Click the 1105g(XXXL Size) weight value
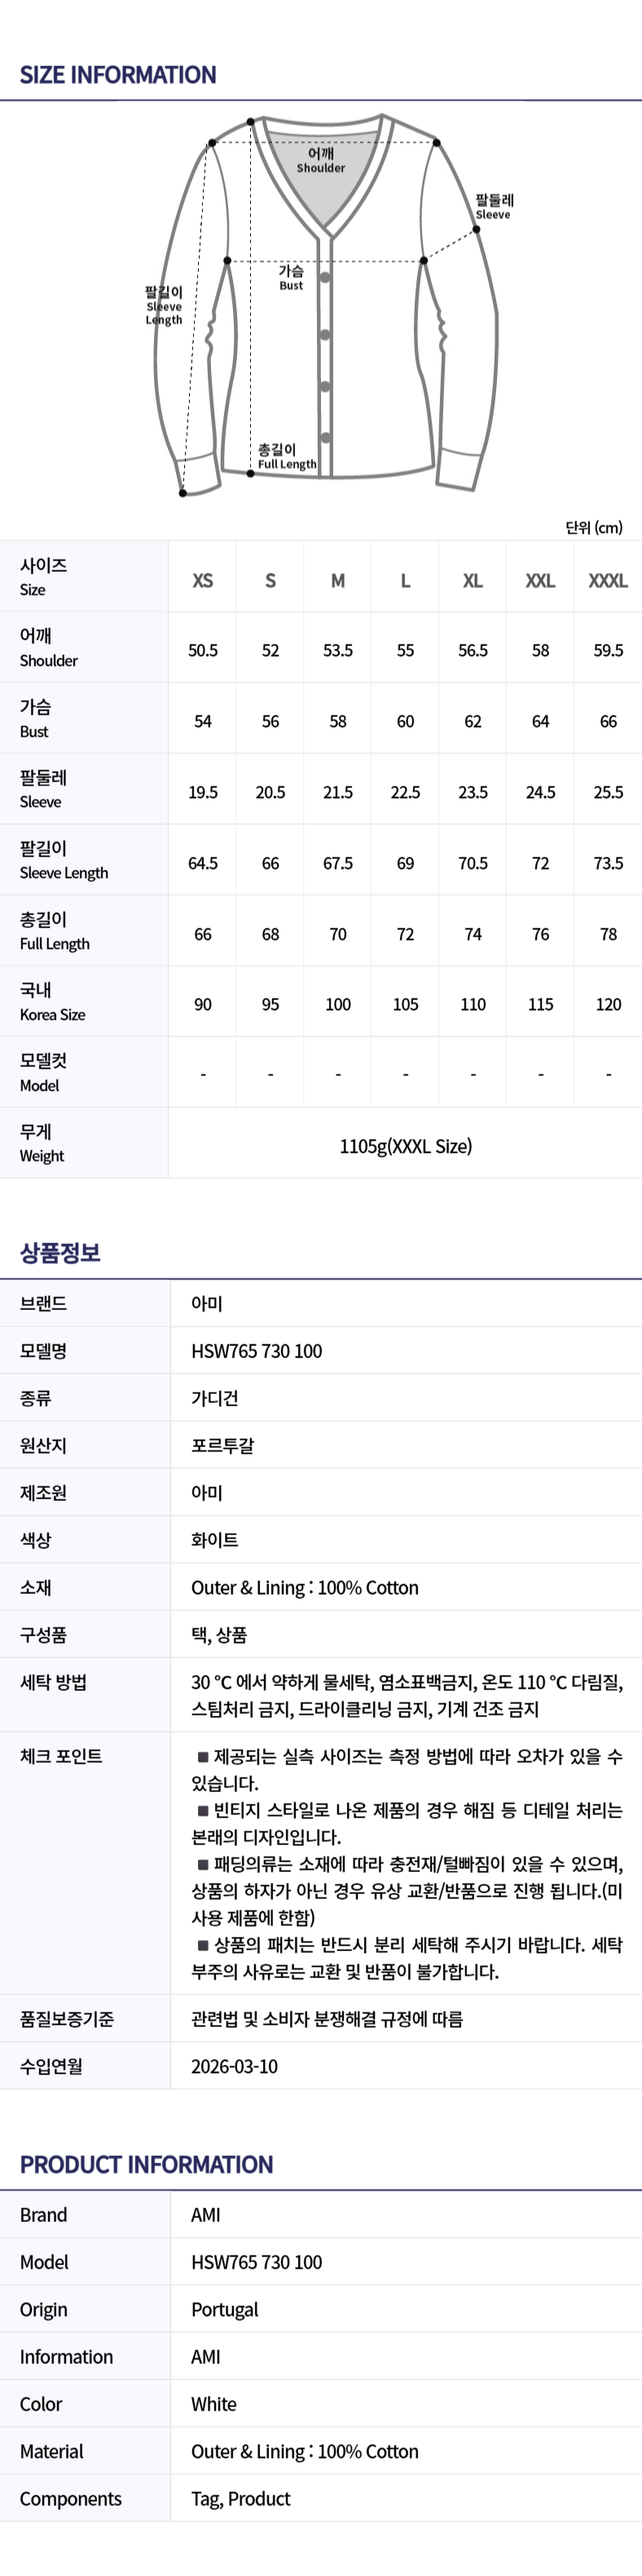The width and height of the screenshot is (642, 2576). 406,1147
